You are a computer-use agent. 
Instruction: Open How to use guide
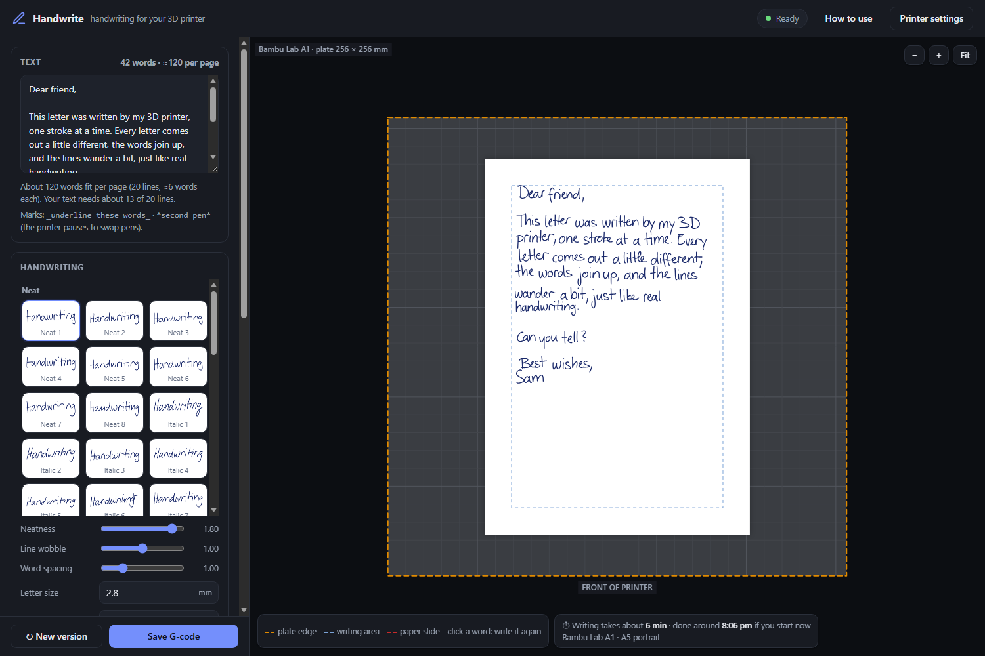tap(848, 18)
